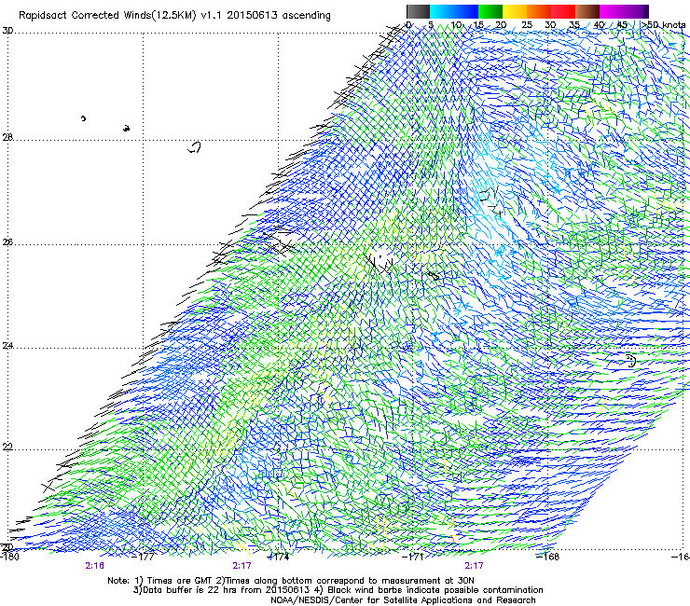Select note '2)Times along bottom correspond to measurement'
This screenshot has width=690, height=606.
click(x=329, y=581)
